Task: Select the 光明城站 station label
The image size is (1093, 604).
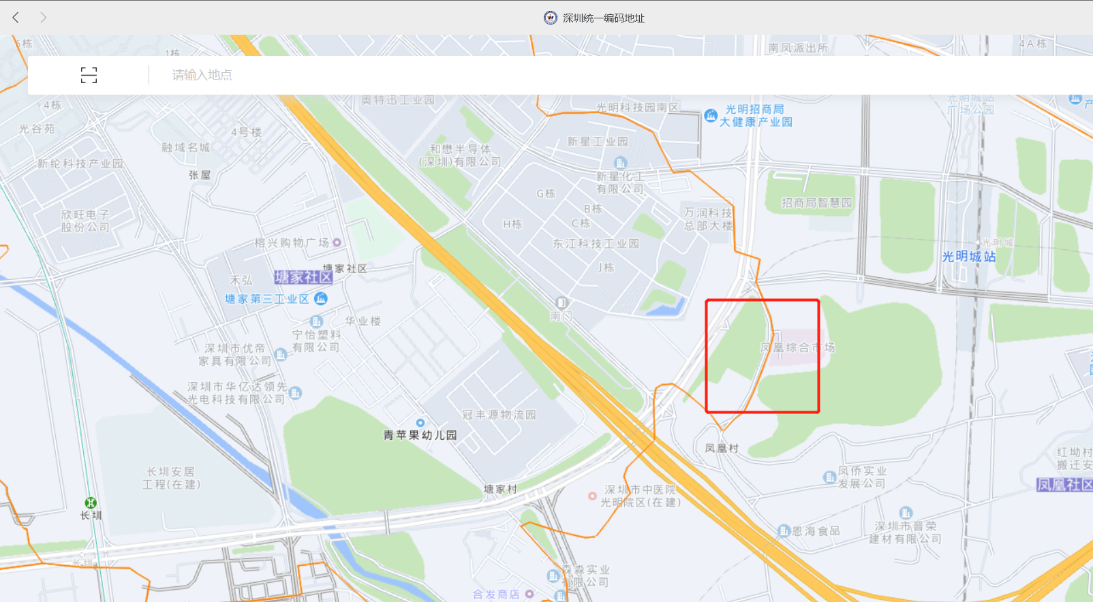Action: tap(969, 257)
